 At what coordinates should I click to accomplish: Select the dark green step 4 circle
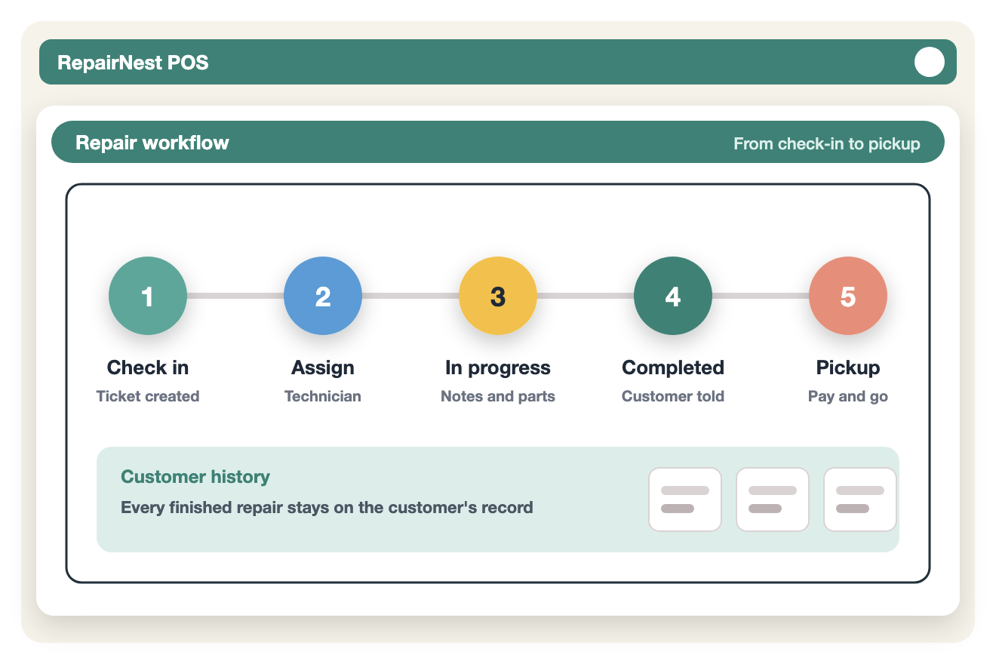pyautogui.click(x=673, y=296)
